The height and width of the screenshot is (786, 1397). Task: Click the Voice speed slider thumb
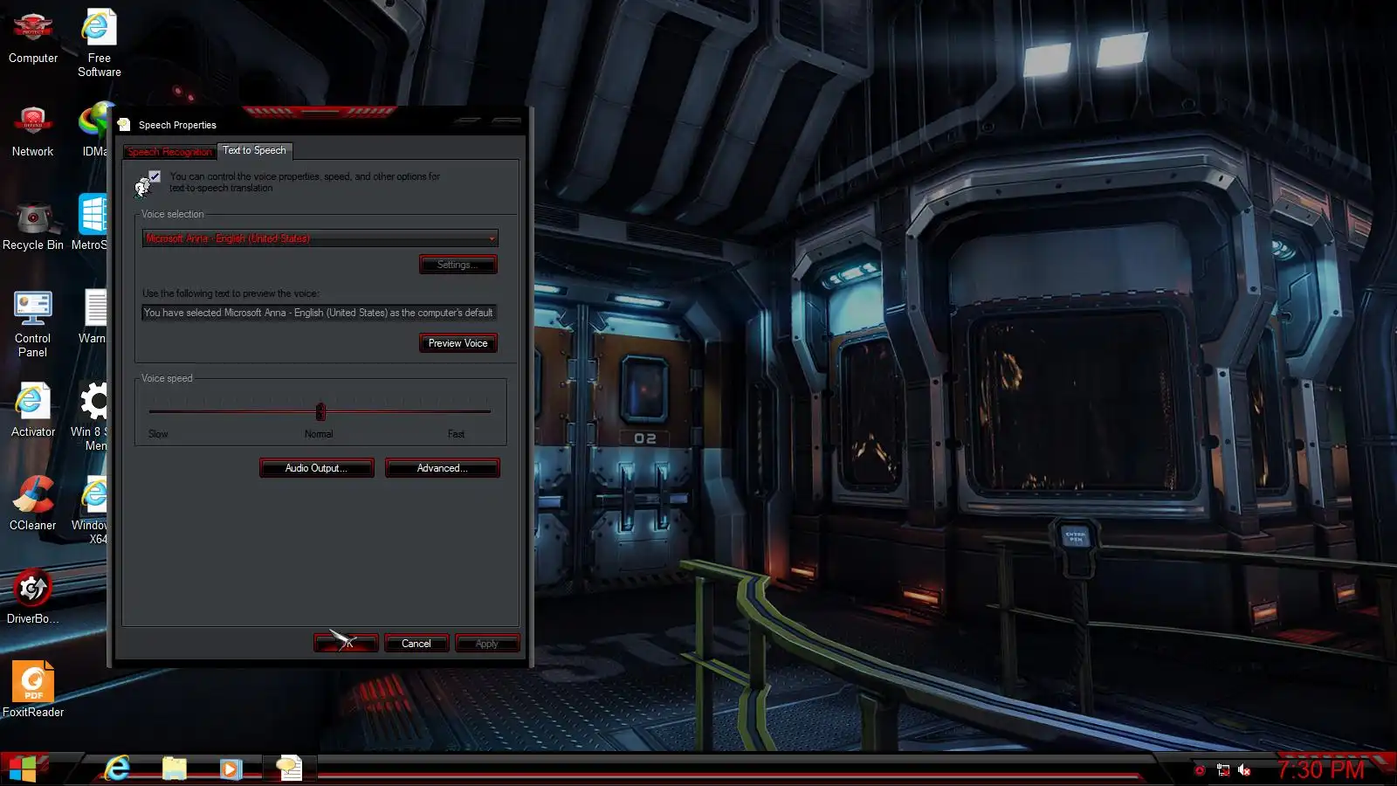coord(320,411)
